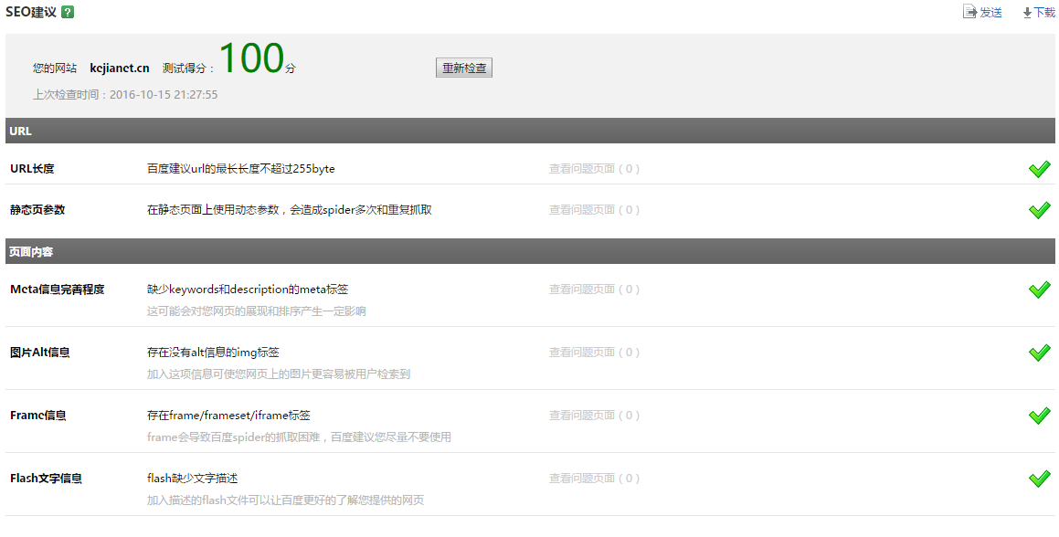The image size is (1059, 537).
Task: Click the green help question mark icon
Action: coord(68,12)
